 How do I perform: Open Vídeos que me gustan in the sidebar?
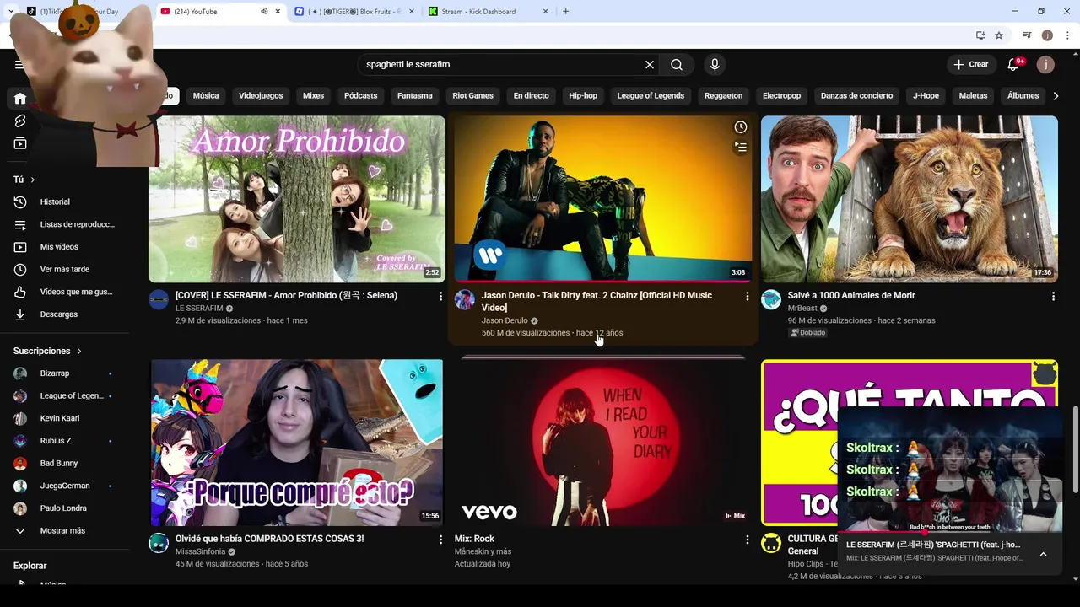pyautogui.click(x=64, y=293)
